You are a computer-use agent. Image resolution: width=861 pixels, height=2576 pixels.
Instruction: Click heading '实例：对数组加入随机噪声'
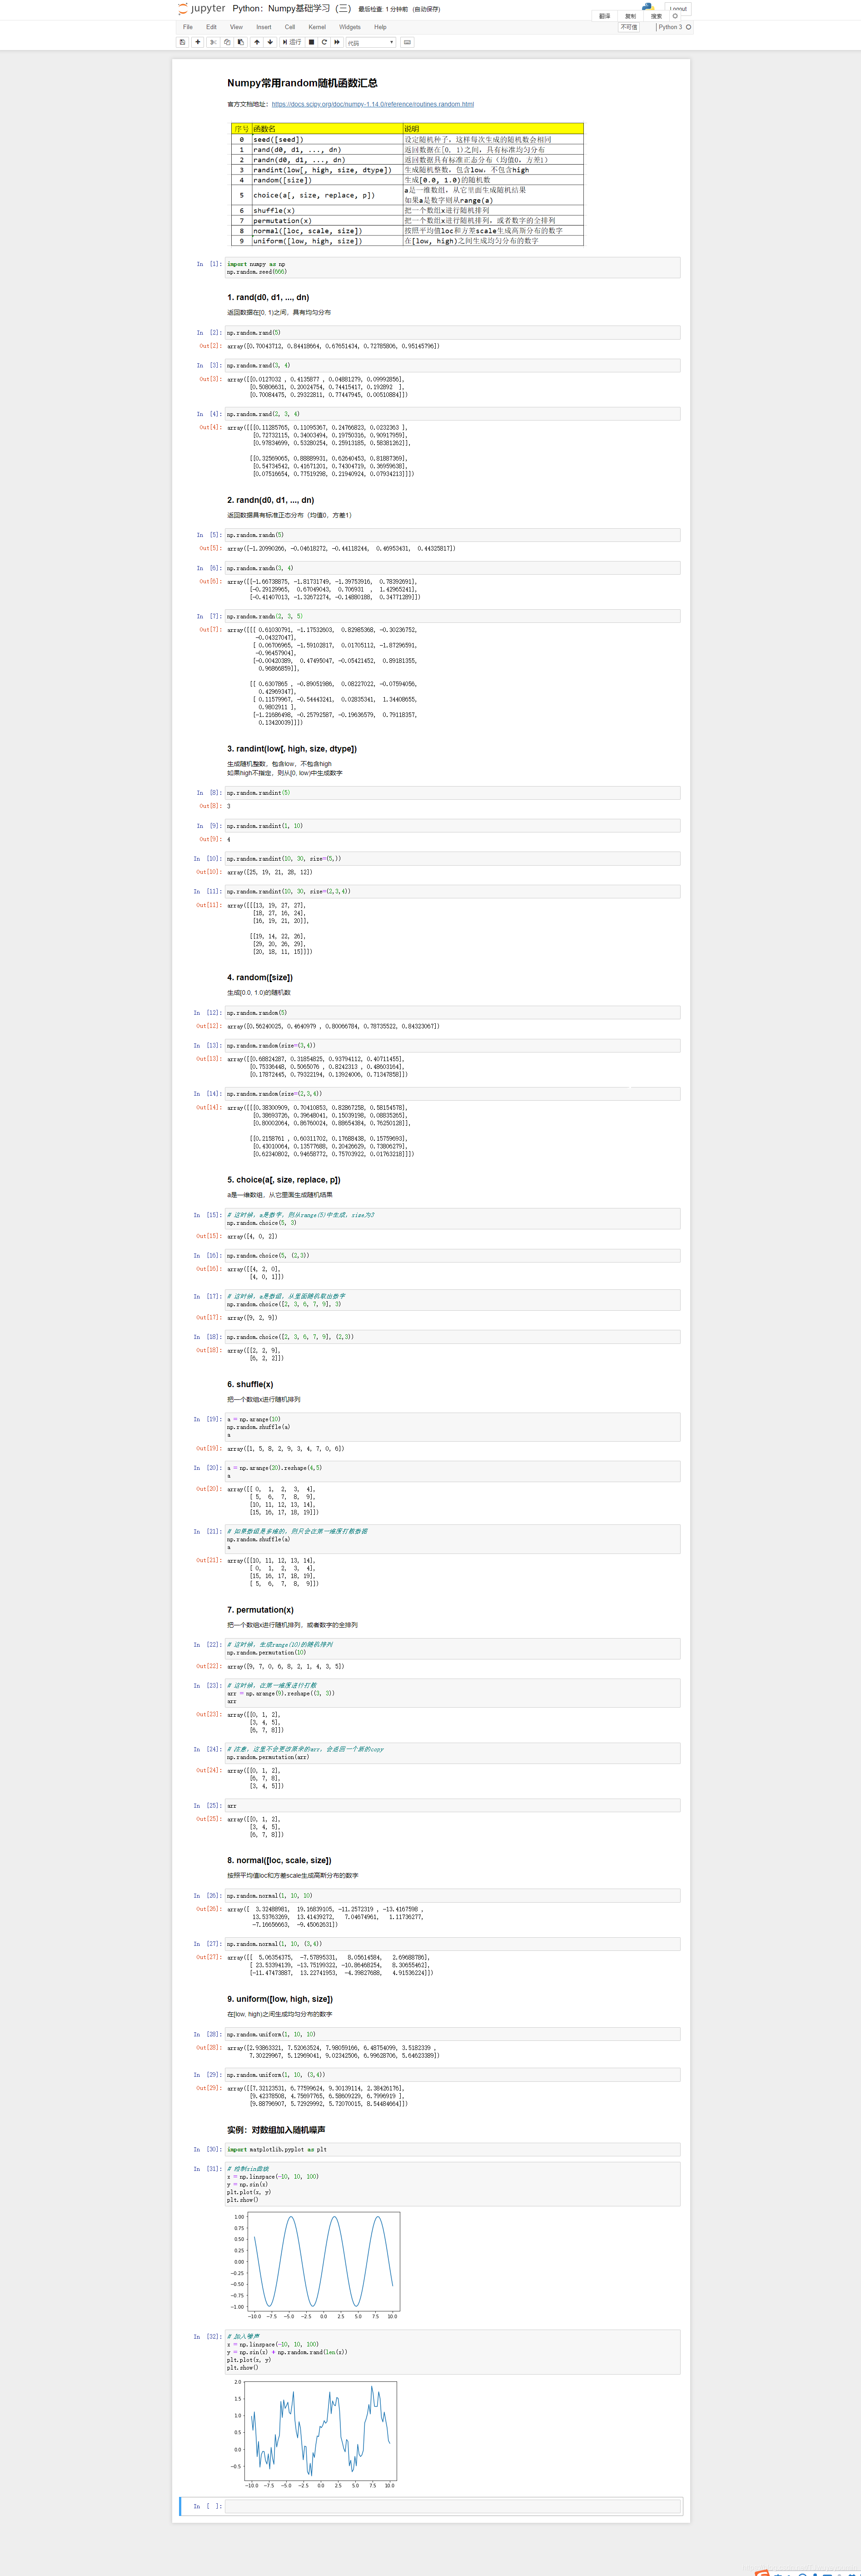276,2130
